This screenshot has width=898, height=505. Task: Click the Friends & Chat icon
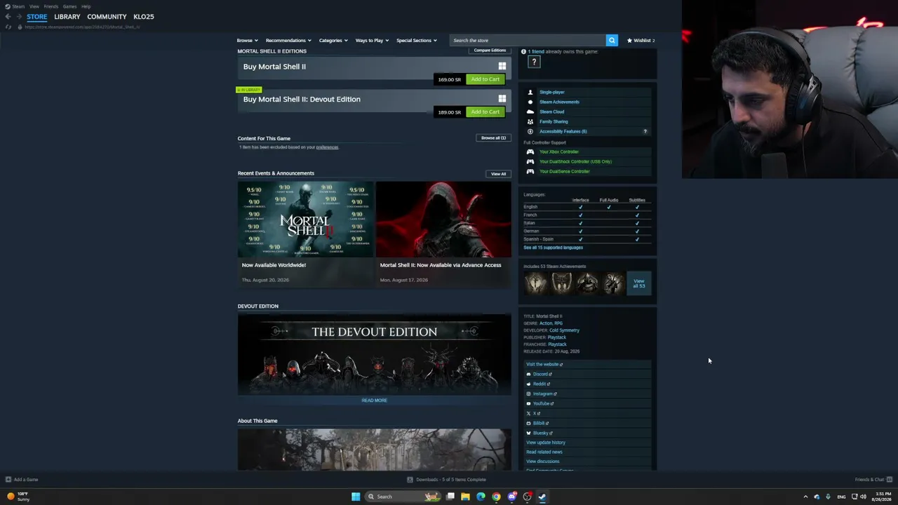[x=890, y=480]
